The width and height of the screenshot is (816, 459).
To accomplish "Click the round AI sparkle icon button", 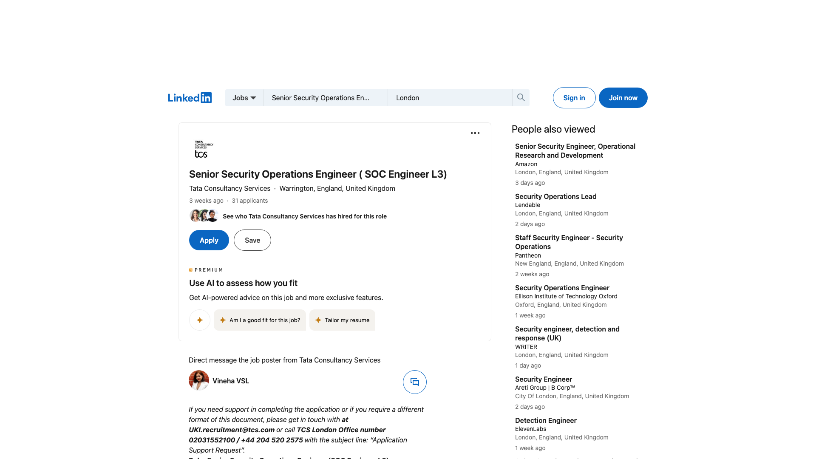I will (200, 320).
